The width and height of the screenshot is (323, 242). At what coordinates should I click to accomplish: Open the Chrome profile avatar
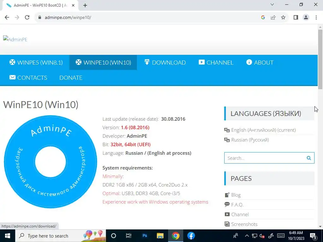tap(306, 17)
